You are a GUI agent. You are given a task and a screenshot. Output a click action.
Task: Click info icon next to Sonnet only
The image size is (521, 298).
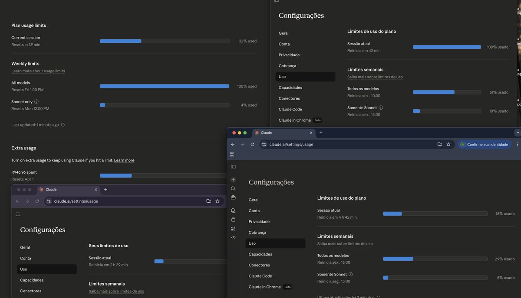tap(36, 101)
